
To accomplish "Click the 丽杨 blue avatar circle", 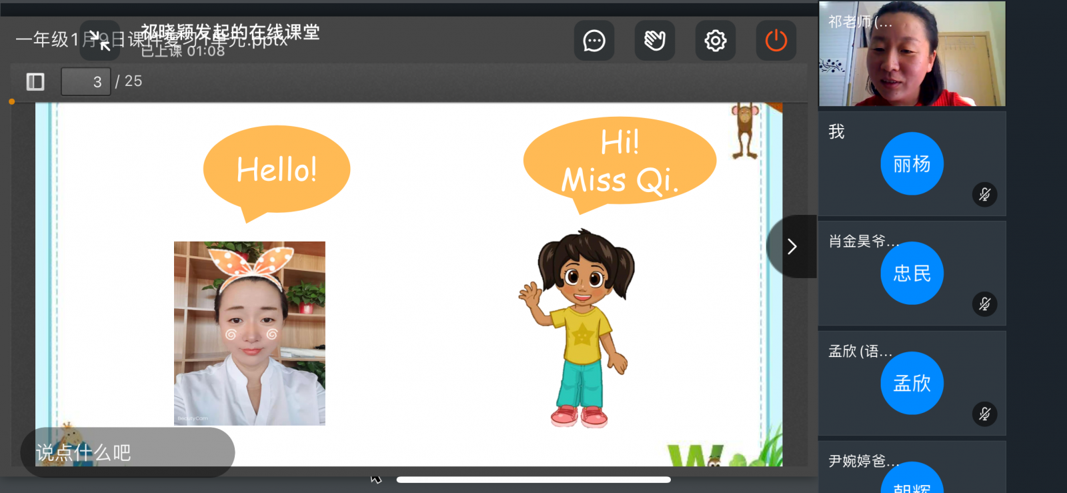I will pos(912,163).
